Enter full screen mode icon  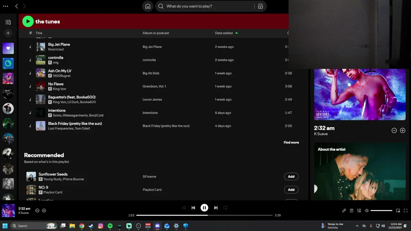coord(406,210)
